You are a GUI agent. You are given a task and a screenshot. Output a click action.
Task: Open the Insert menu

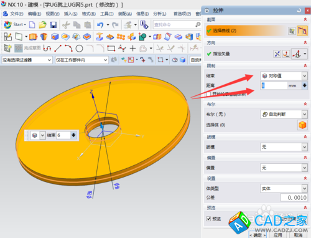pyautogui.click(x=70, y=14)
